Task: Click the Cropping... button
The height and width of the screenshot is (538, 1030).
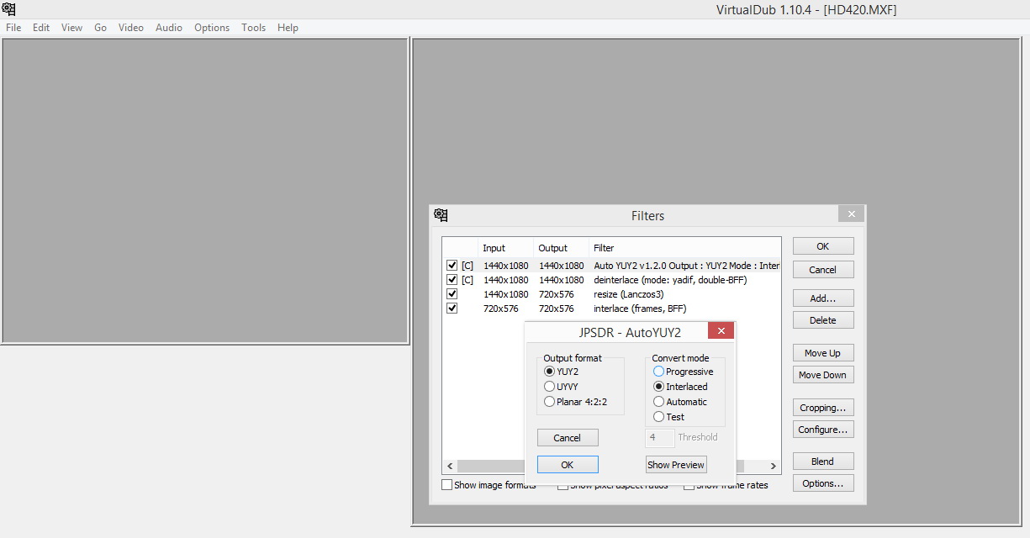Action: pyautogui.click(x=823, y=408)
